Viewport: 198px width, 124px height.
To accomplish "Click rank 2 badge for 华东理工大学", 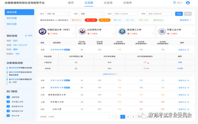I will pos(8,102).
